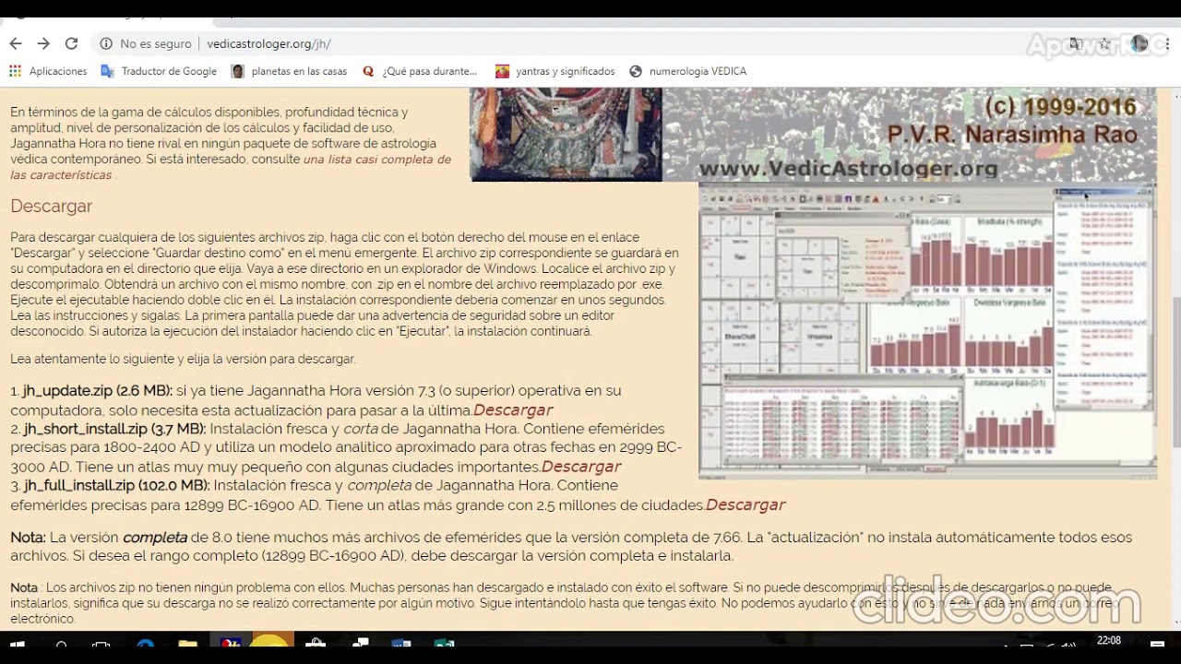Click the 'jh_update.zip (2.6 MB):' text
This screenshot has height=664, width=1181.
pos(98,391)
